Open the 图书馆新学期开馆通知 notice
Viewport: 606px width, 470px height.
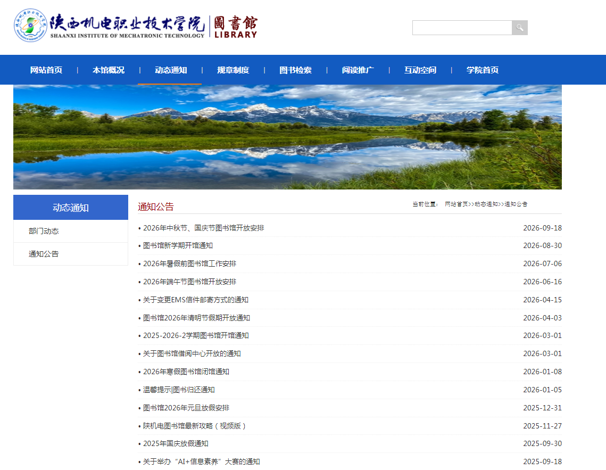point(178,246)
